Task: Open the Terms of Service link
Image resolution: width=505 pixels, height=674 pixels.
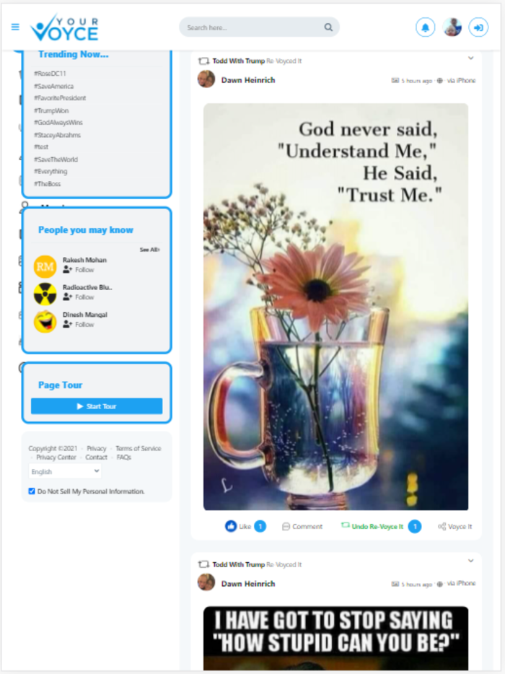Action: 138,448
